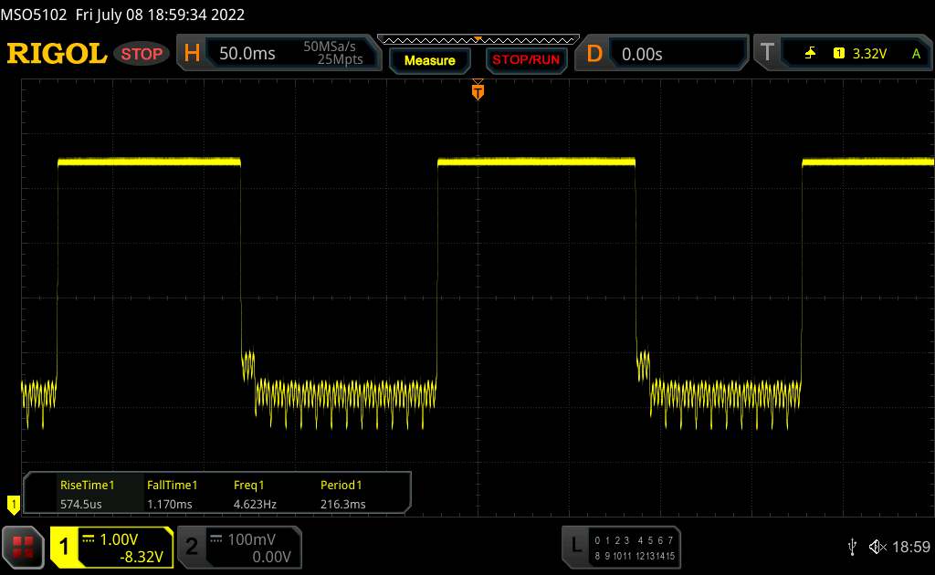This screenshot has width=935, height=575.
Task: Click the channel 2 DC coupling icon
Action: coord(215,539)
